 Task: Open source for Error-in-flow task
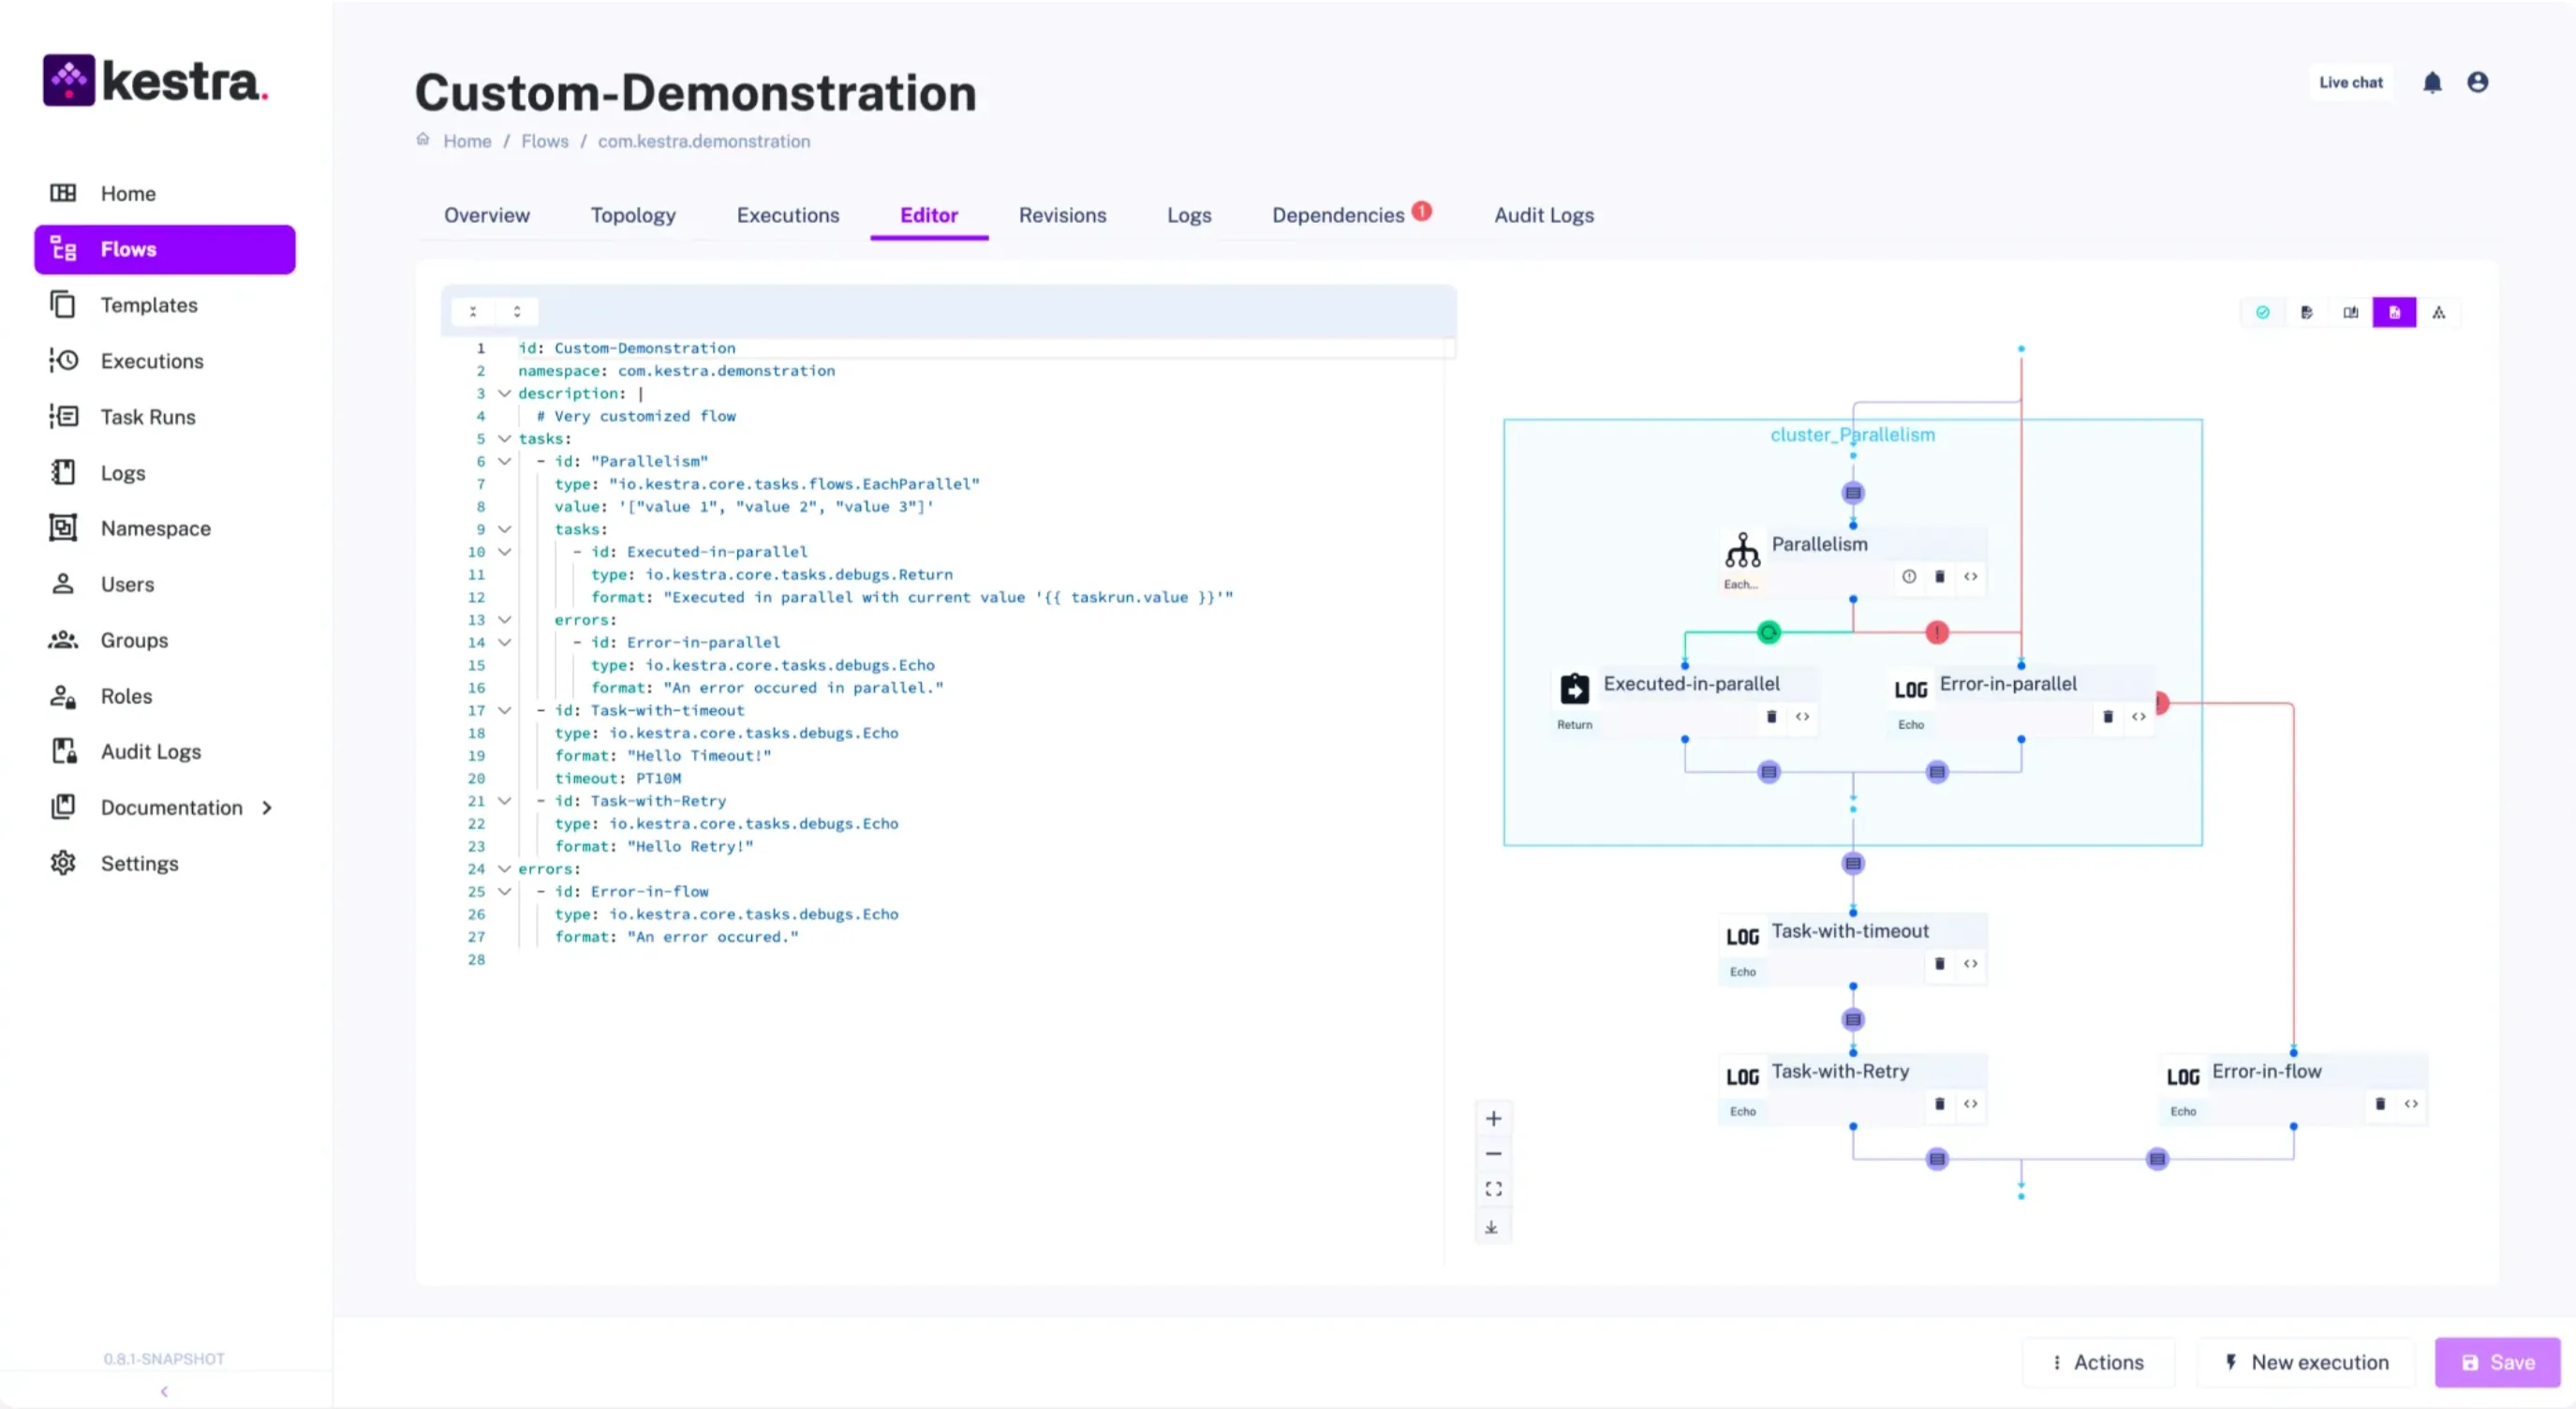[x=2411, y=1104]
